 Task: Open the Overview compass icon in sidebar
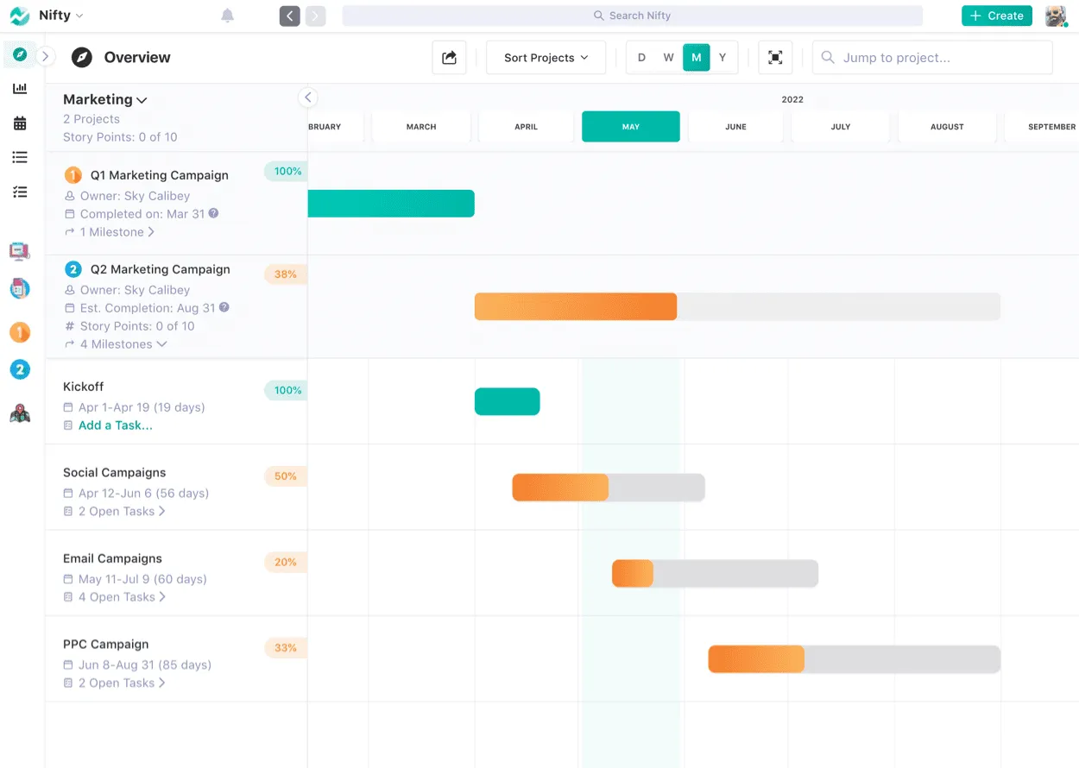[19, 54]
